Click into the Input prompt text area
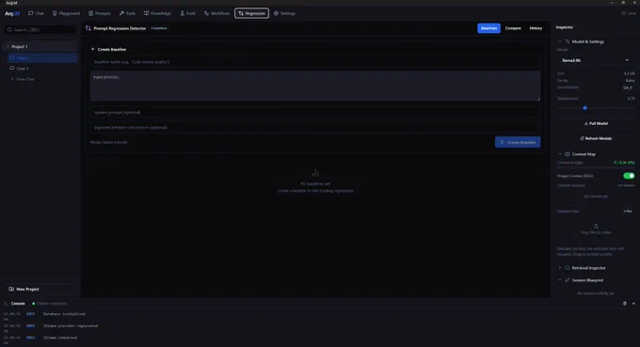This screenshot has height=347, width=640. tap(315, 86)
